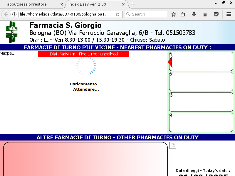235x176 pixels.
Task: Click the browser back arrow button
Action: click(6, 14)
